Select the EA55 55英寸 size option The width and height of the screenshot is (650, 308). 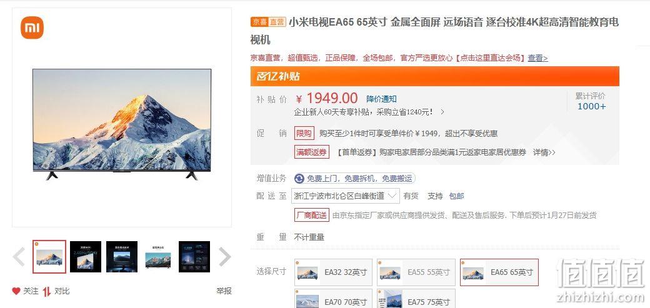click(416, 272)
